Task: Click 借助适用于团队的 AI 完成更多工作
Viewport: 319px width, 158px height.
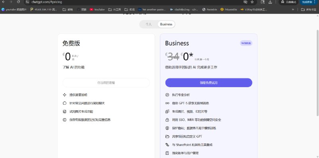Action: (x=191, y=67)
